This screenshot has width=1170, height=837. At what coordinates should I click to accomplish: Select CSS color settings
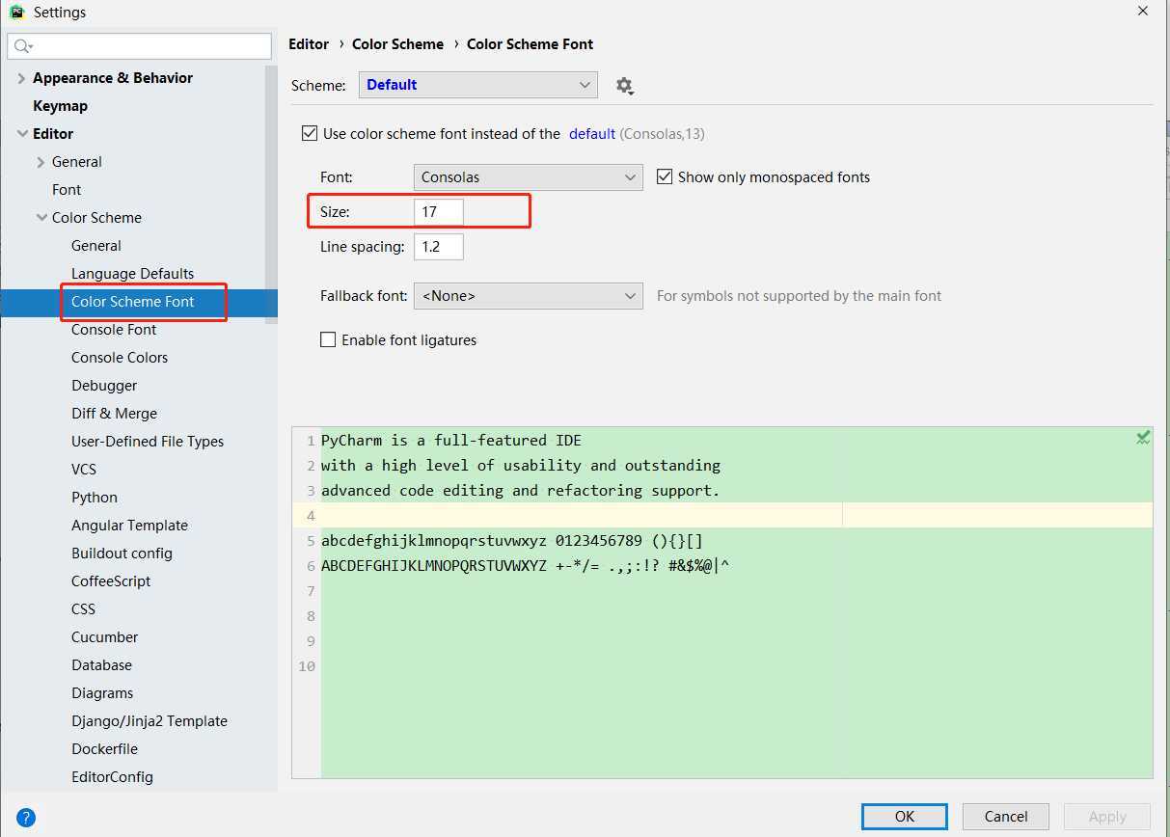pyautogui.click(x=83, y=609)
